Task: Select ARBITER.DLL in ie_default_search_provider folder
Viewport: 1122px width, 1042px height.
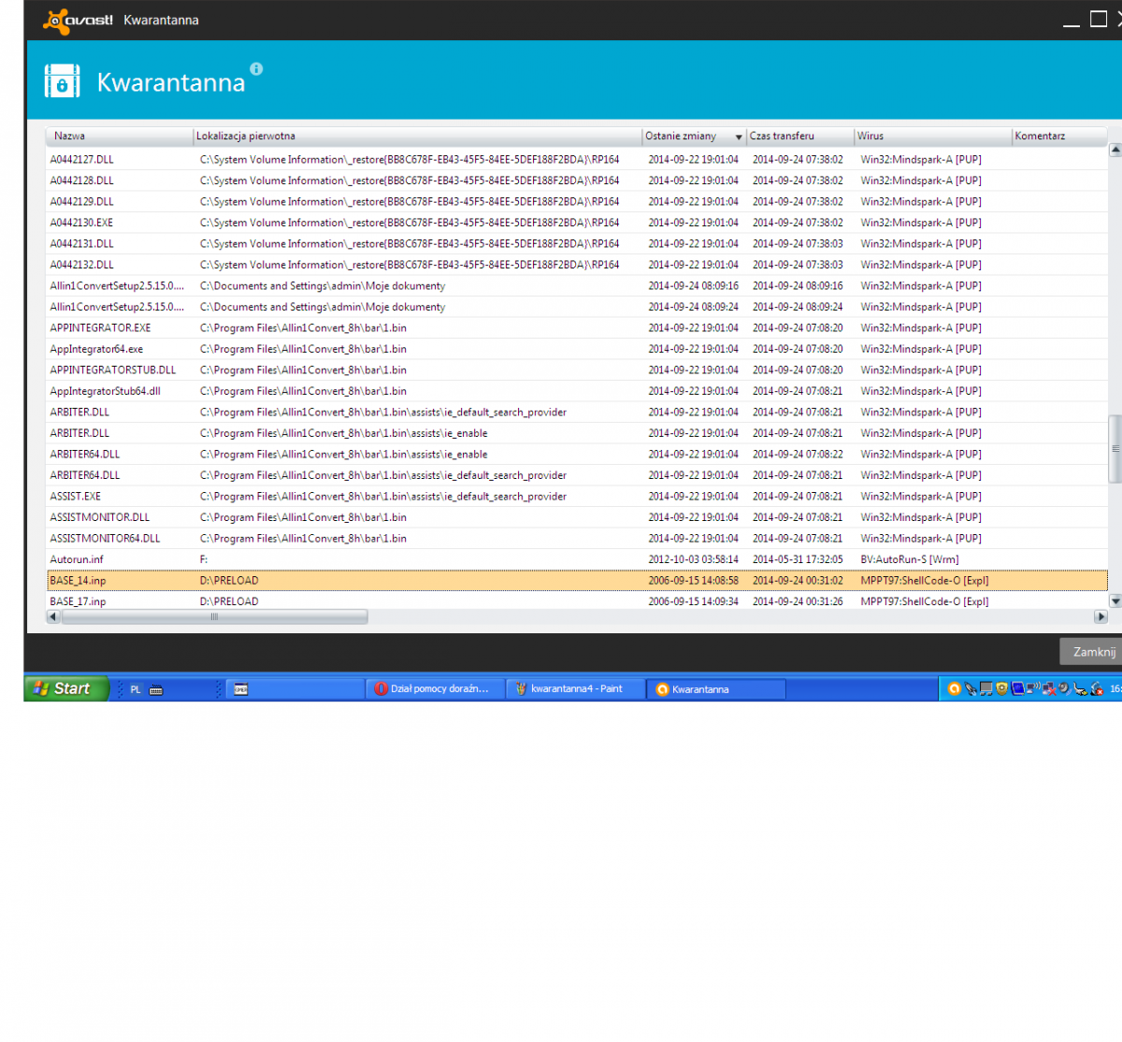Action: click(x=577, y=412)
